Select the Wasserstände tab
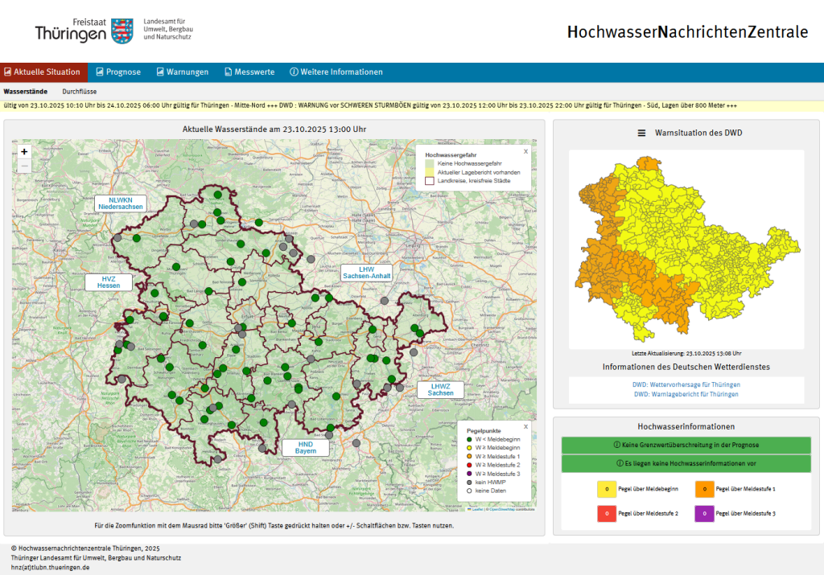The height and width of the screenshot is (575, 824). (27, 91)
